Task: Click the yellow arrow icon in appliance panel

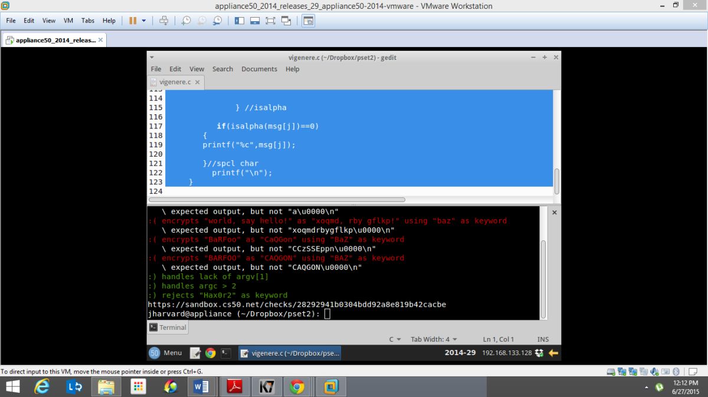Action: [553, 353]
